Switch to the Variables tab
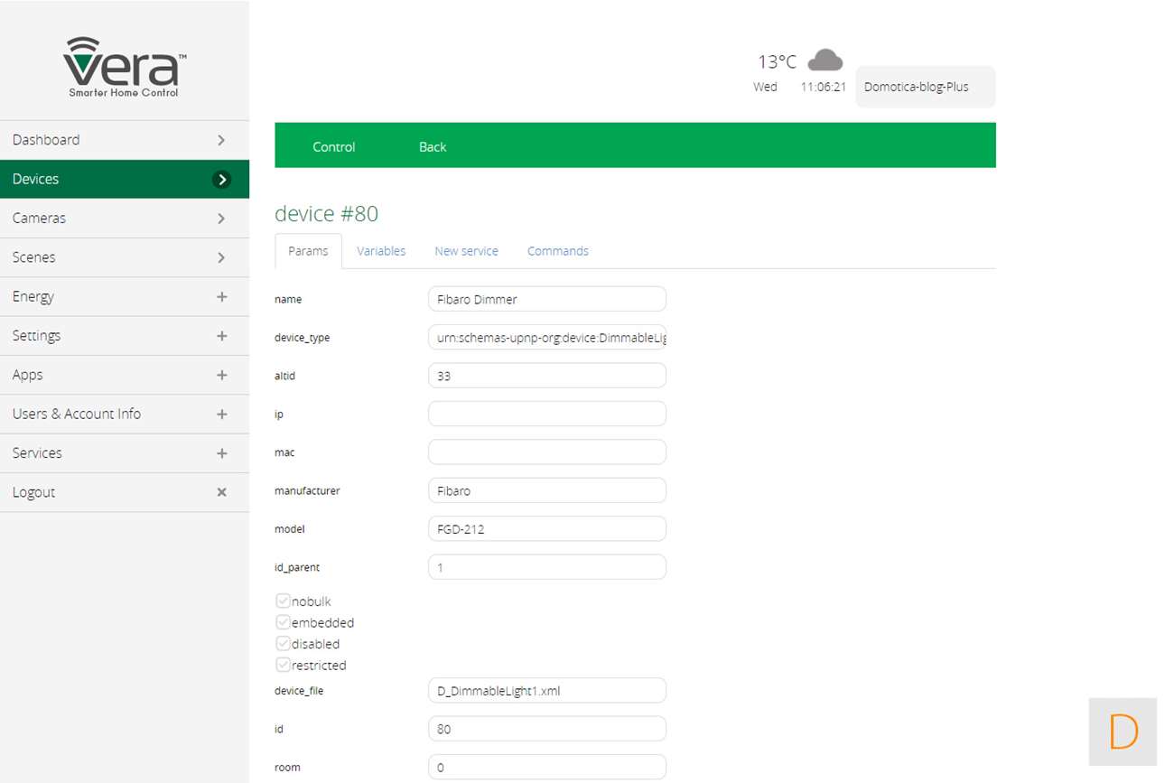Screen dimensions: 1174x783 [380, 251]
